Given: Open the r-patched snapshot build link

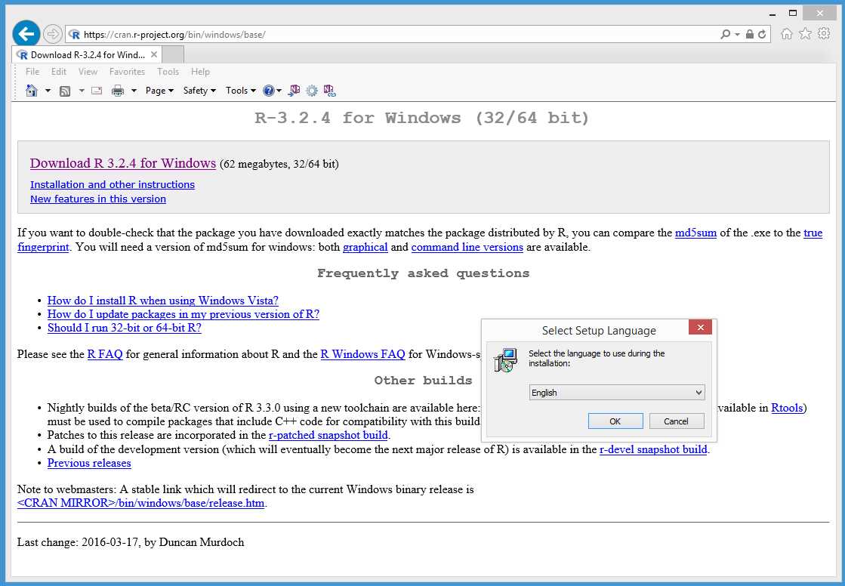Looking at the screenshot, I should pyautogui.click(x=328, y=435).
